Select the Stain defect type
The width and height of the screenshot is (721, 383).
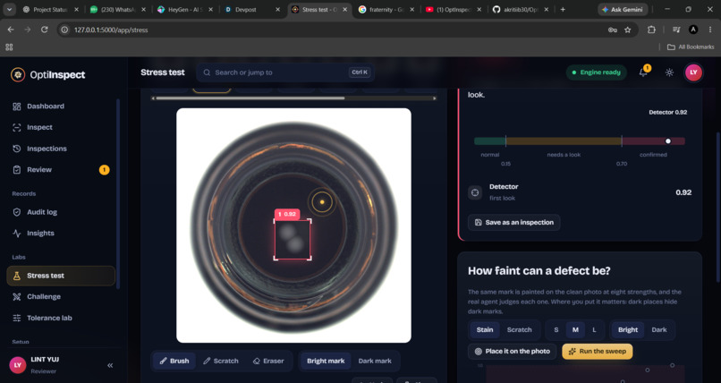[485, 329]
